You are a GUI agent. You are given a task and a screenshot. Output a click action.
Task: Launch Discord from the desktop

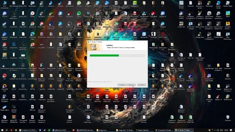tap(4, 14)
